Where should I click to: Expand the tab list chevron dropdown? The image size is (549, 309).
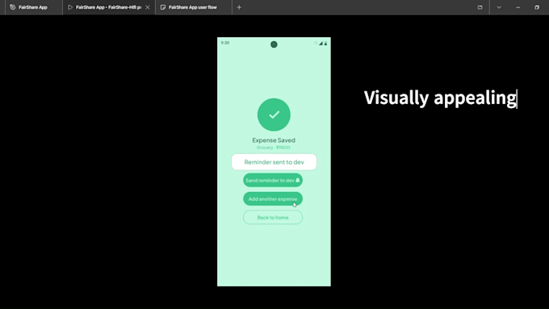[x=499, y=7]
